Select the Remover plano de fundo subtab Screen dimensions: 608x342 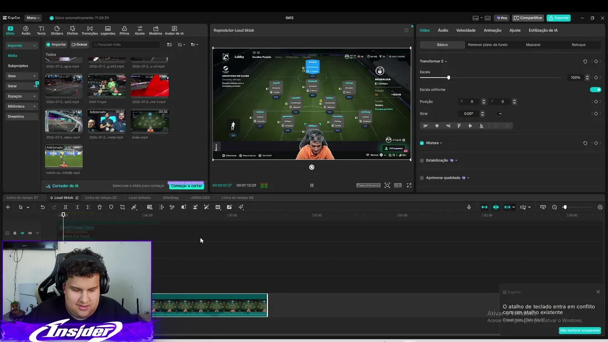488,45
